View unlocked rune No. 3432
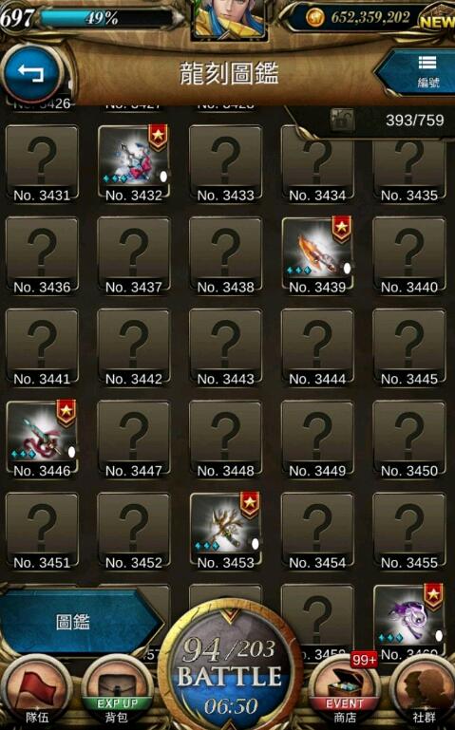Image resolution: width=455 pixels, height=730 pixels. tap(134, 163)
